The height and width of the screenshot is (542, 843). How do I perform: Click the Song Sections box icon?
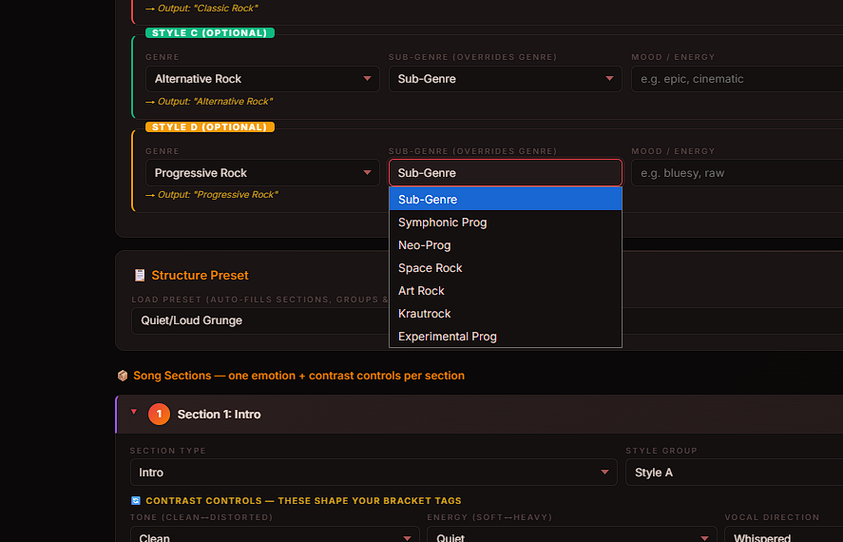[123, 376]
